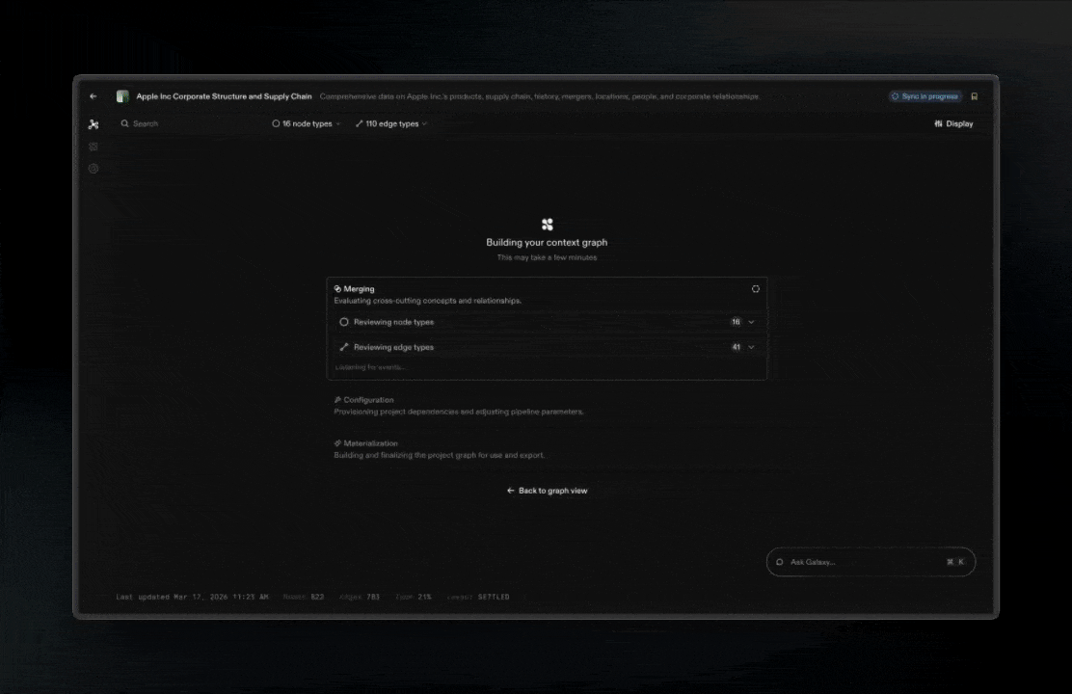The width and height of the screenshot is (1072, 694).
Task: Open the second sidebar icon below graph
Action: [94, 147]
